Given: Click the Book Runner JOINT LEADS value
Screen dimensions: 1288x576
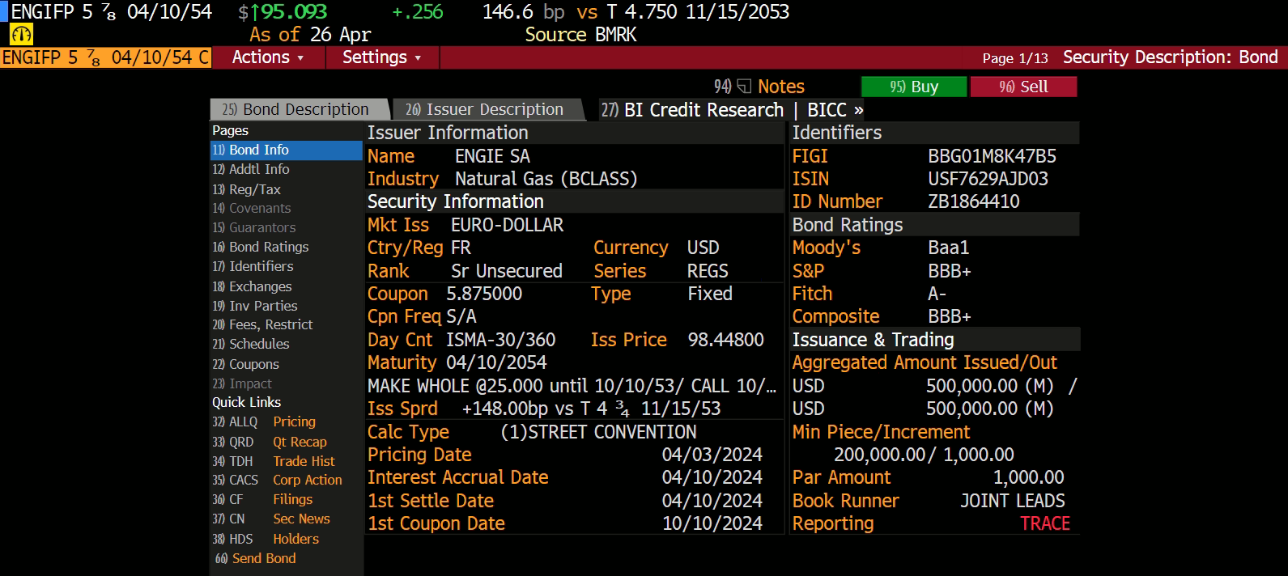Looking at the screenshot, I should pyautogui.click(x=1013, y=501).
